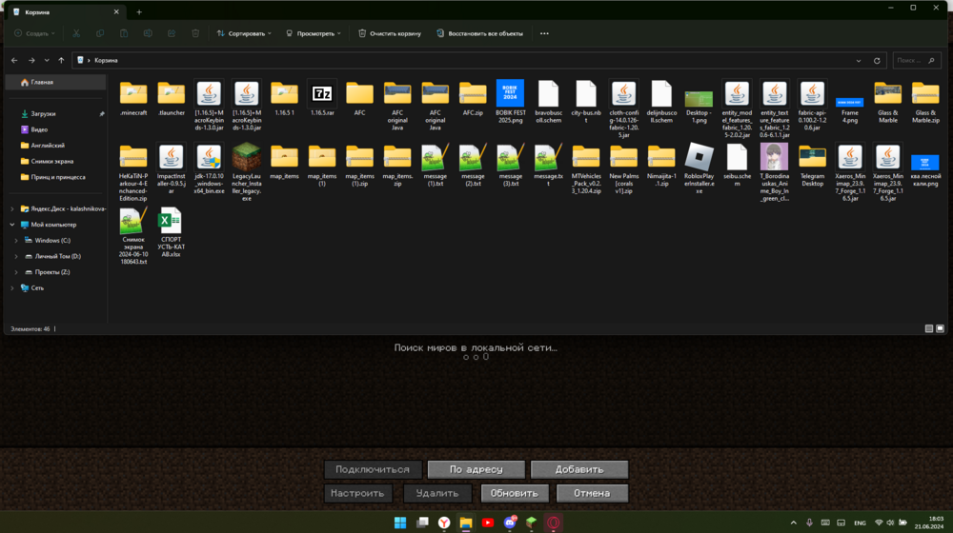Go up one folder level
Screen dimensions: 953x533
tap(61, 60)
